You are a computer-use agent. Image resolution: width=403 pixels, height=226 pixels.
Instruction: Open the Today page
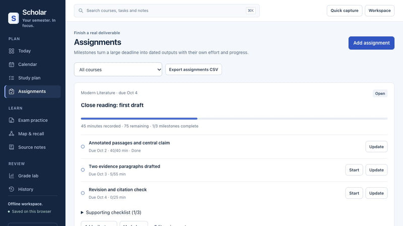[x=33, y=51]
